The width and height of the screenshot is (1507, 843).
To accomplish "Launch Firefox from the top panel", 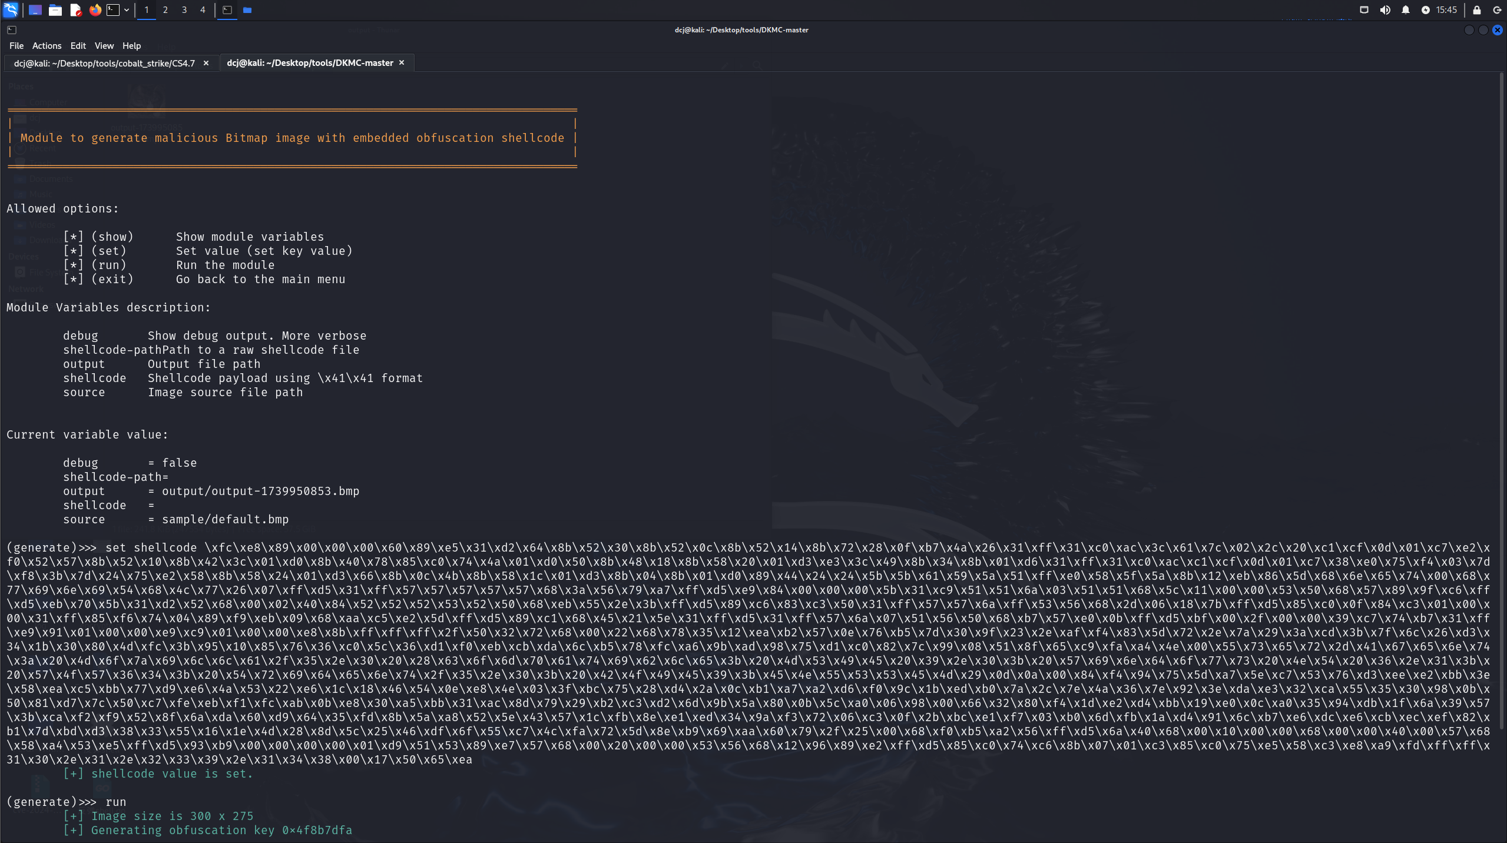I will (95, 10).
